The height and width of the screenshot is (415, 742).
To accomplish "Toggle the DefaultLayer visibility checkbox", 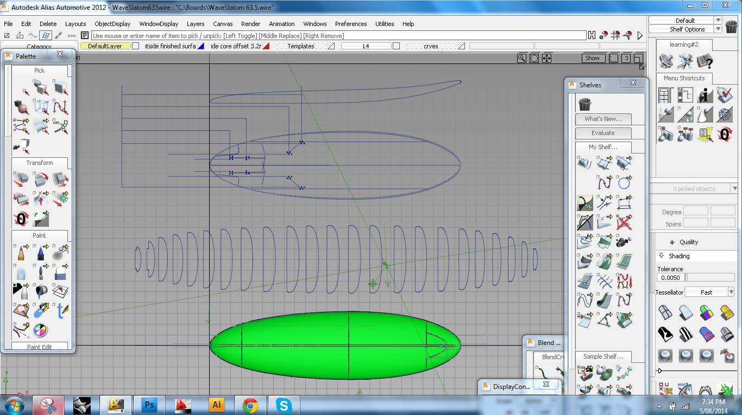I will 136,46.
